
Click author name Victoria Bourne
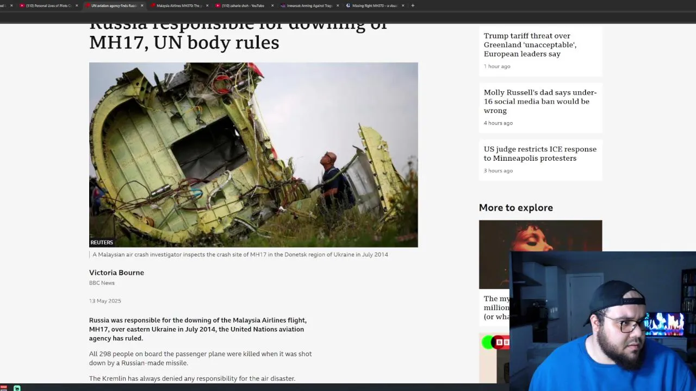(116, 273)
